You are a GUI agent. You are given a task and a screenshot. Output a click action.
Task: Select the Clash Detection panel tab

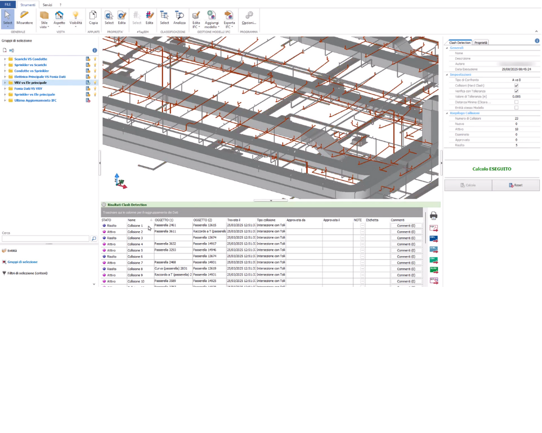460,43
